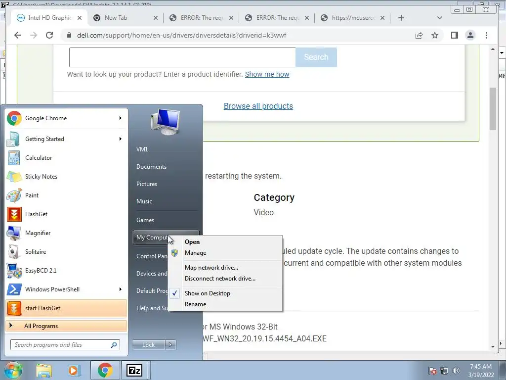This screenshot has width=506, height=380.
Task: Click the user picture computer icon
Action: click(165, 122)
